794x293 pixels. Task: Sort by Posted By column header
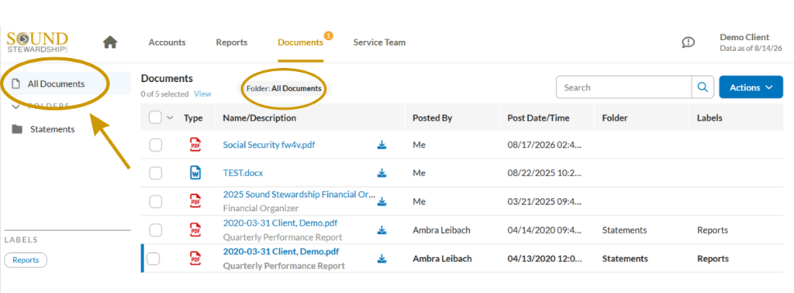click(x=432, y=118)
